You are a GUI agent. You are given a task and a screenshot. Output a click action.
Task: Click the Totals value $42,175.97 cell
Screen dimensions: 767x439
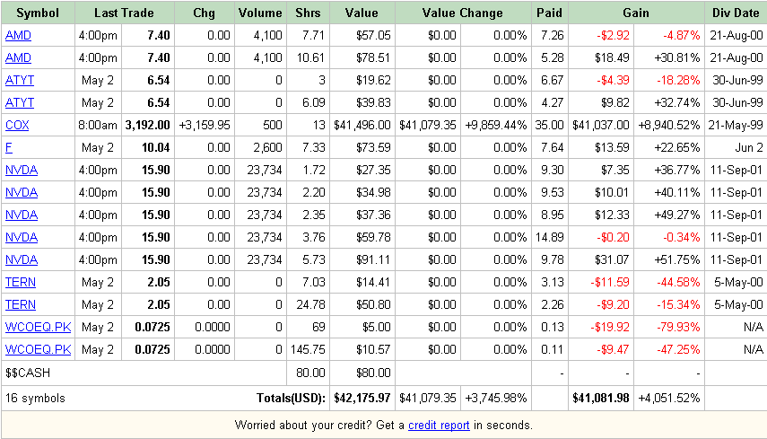[x=362, y=399]
